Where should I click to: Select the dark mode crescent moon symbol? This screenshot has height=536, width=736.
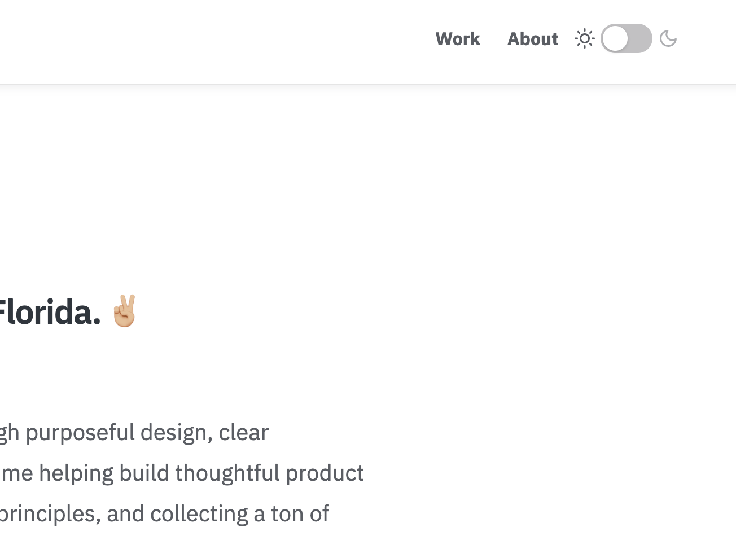(668, 38)
